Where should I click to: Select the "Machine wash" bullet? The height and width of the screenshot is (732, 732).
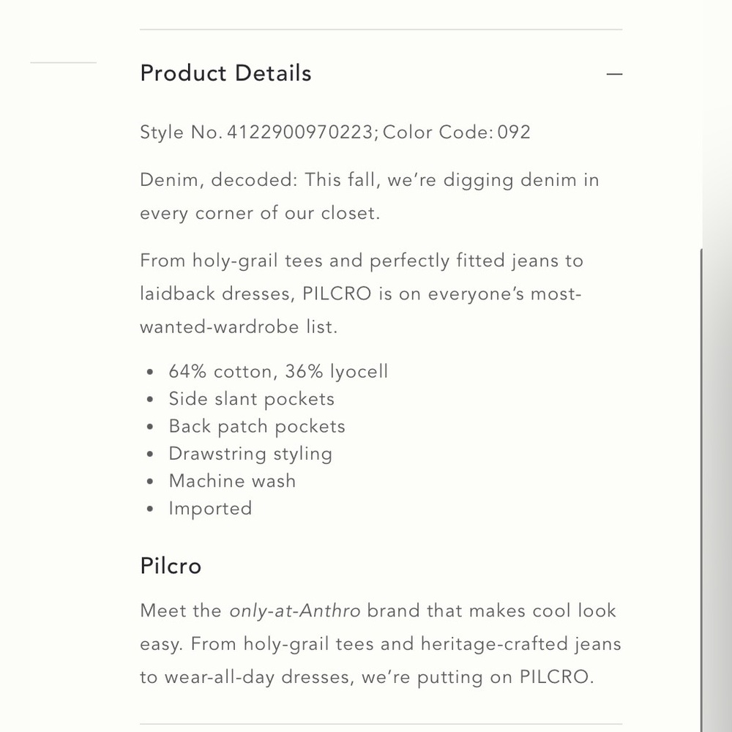click(x=232, y=481)
